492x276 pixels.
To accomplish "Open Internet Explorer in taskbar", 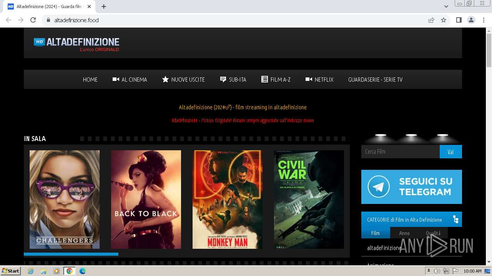I will tap(30, 271).
